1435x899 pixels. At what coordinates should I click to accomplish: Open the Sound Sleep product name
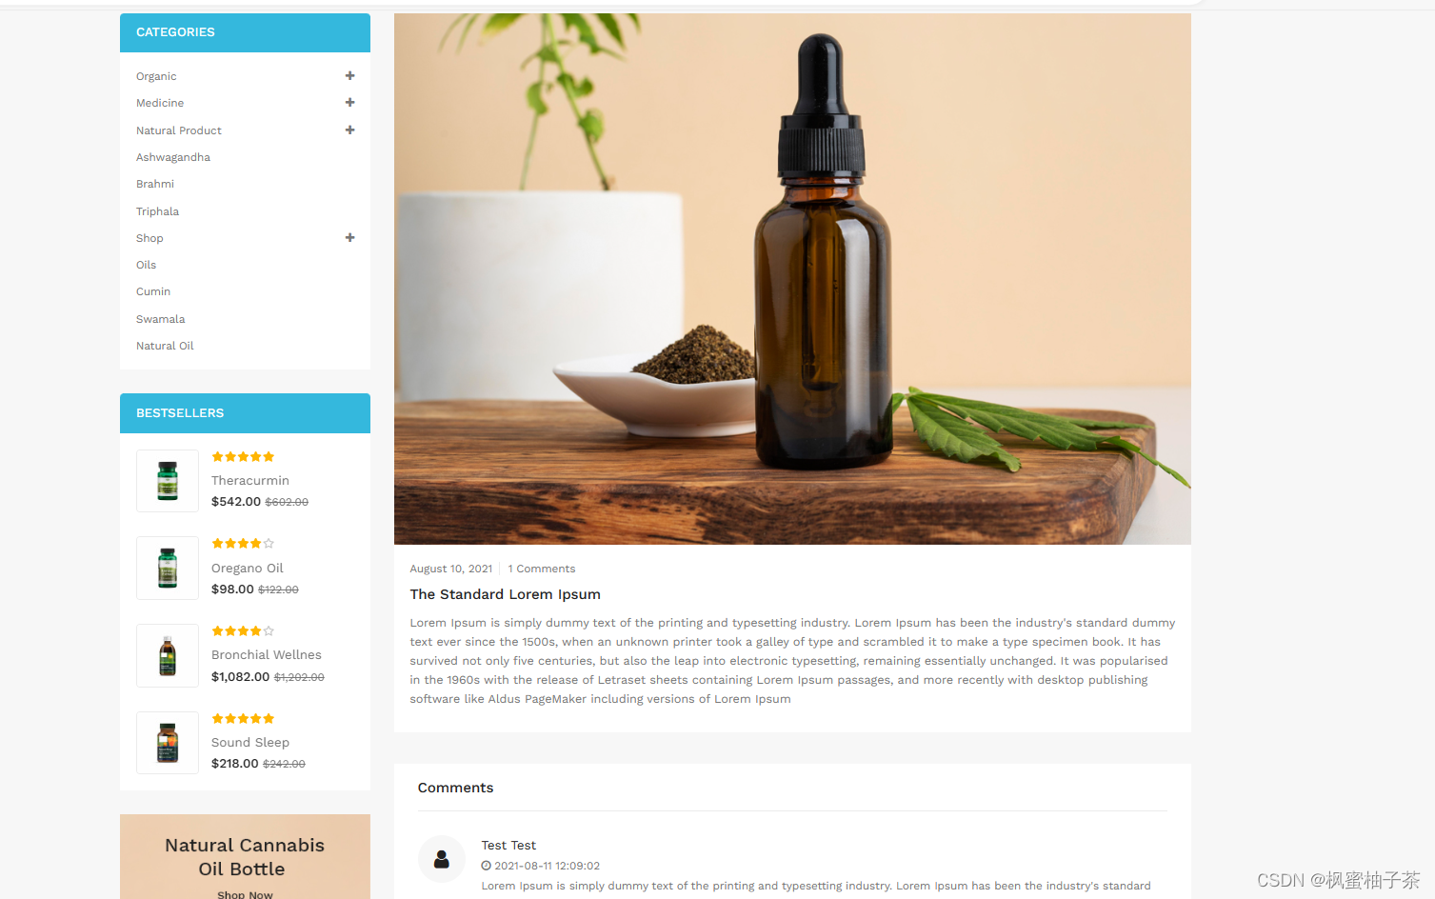(x=250, y=742)
